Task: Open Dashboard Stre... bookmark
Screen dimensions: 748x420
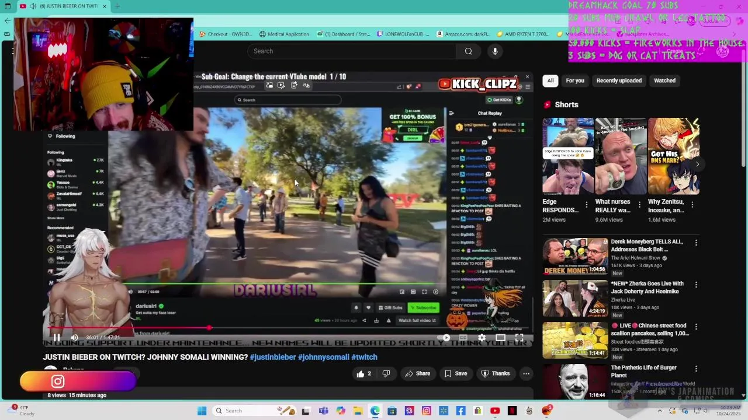Action: coord(344,34)
